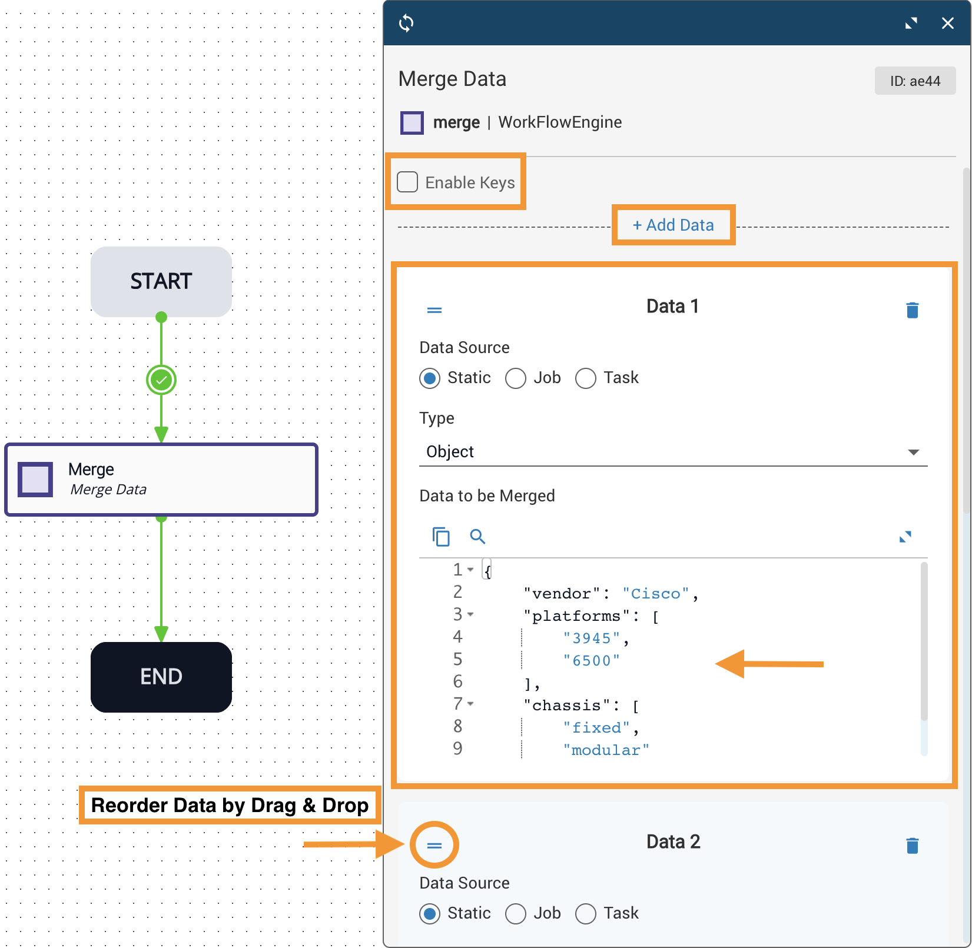
Task: Click the refresh icon in panel header
Action: click(x=406, y=24)
